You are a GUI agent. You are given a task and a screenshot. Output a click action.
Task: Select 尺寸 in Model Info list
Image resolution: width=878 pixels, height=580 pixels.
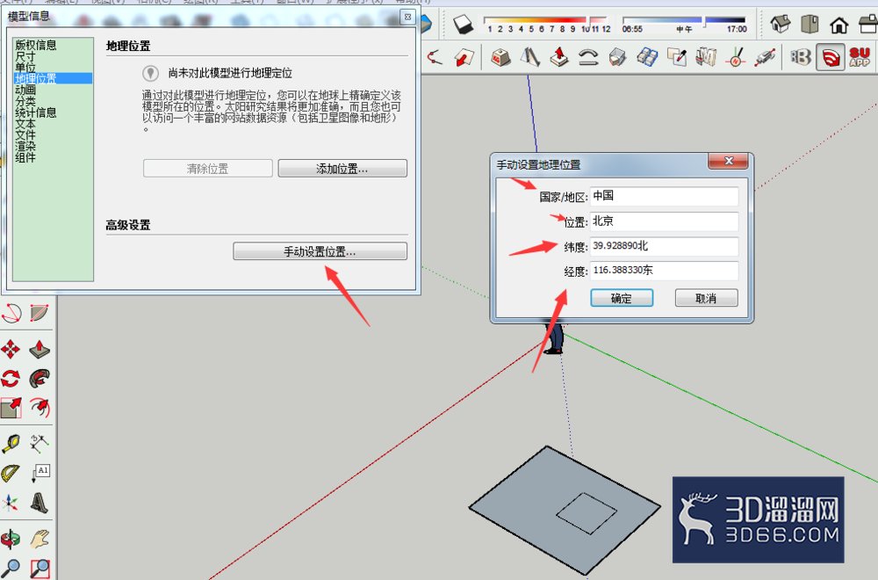25,56
